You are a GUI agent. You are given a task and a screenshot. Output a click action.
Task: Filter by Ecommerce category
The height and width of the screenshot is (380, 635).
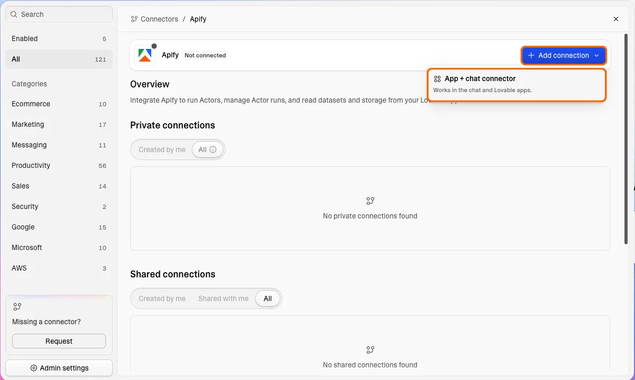click(x=59, y=104)
